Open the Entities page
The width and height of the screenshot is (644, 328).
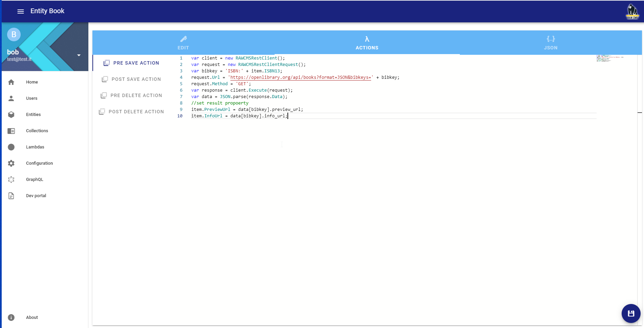click(45, 115)
